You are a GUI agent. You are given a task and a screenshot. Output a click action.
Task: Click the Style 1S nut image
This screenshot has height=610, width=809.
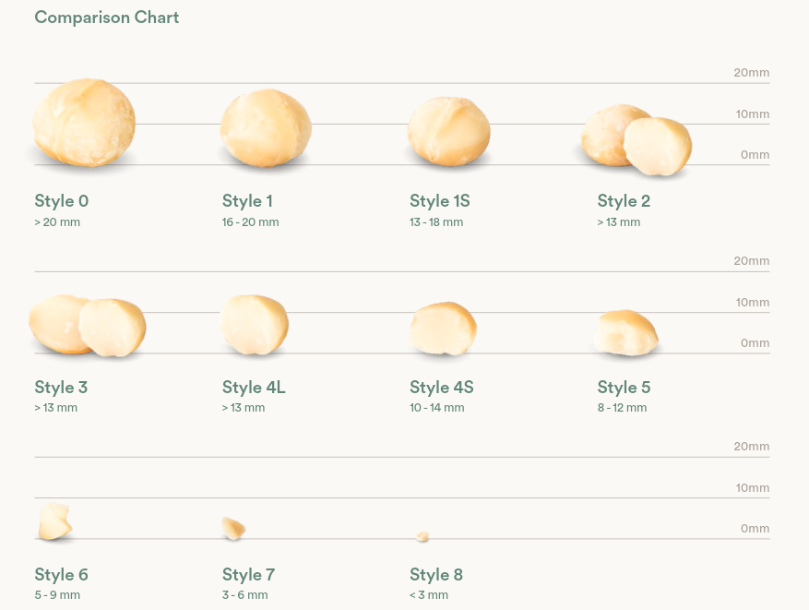tap(449, 131)
